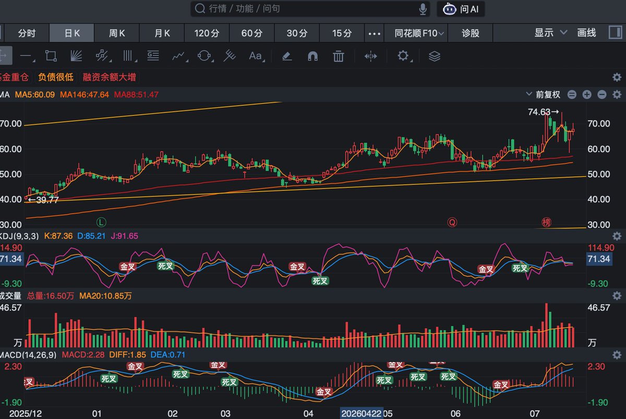Click the pencil color edit tool
This screenshot has width=626, height=419.
pos(286,56)
